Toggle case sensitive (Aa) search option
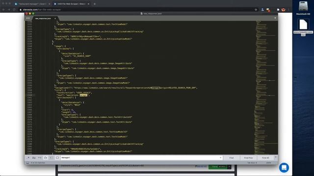Screen dimensions: 314x176 click(x=34, y=157)
